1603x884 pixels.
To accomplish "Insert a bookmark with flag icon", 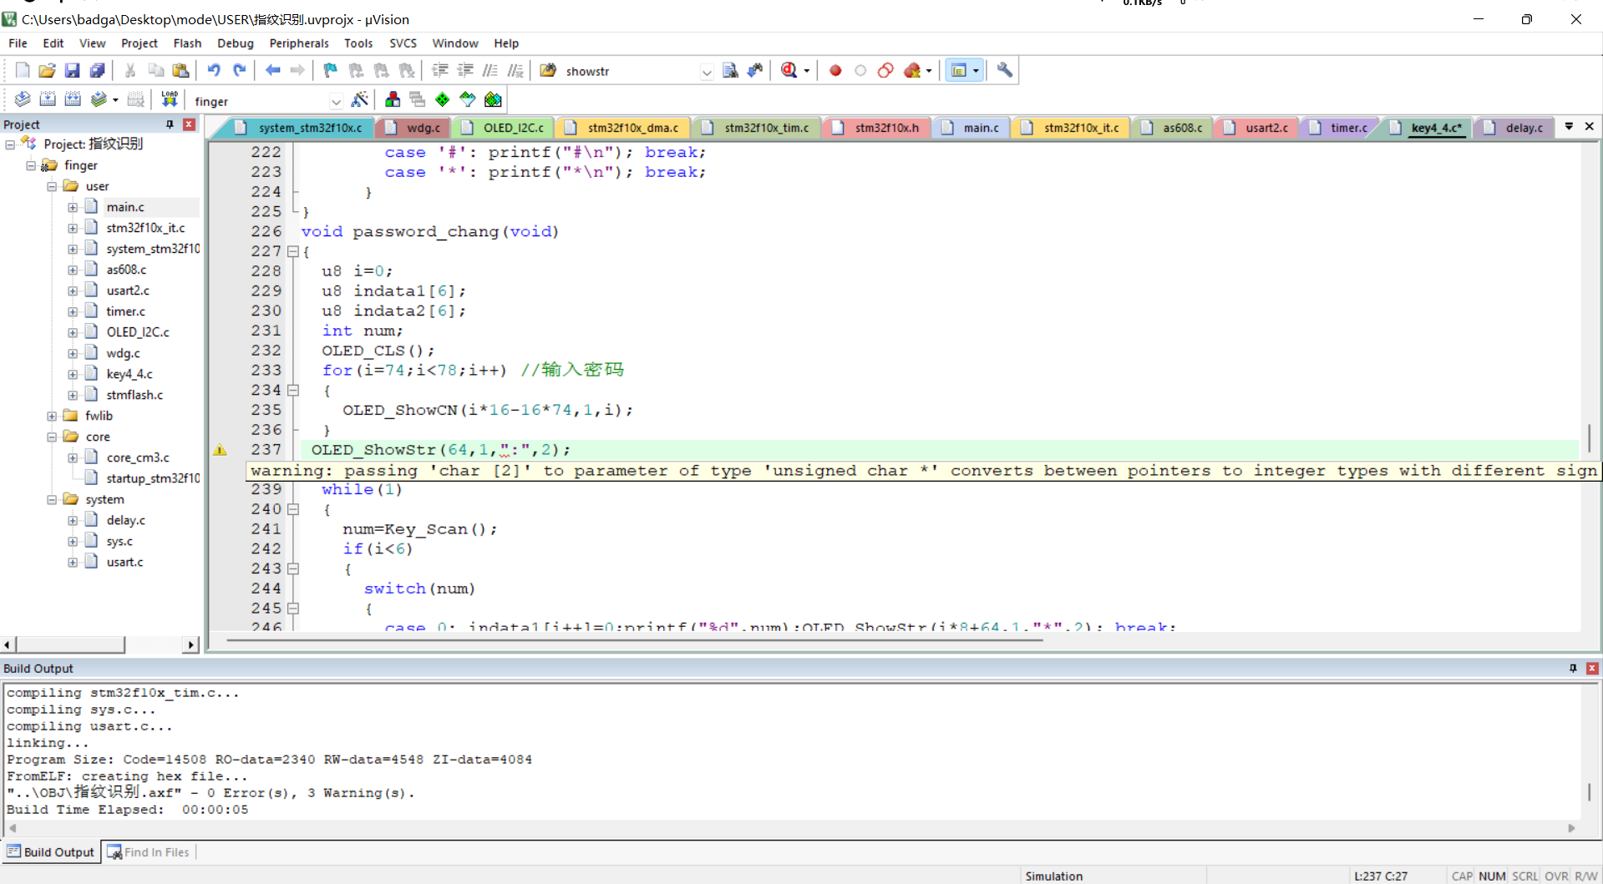I will (330, 71).
